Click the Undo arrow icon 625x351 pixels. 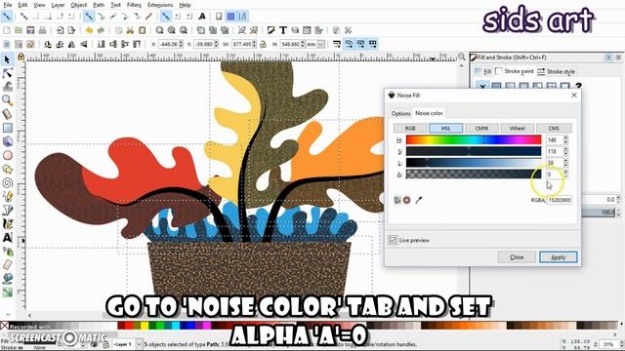[89, 30]
